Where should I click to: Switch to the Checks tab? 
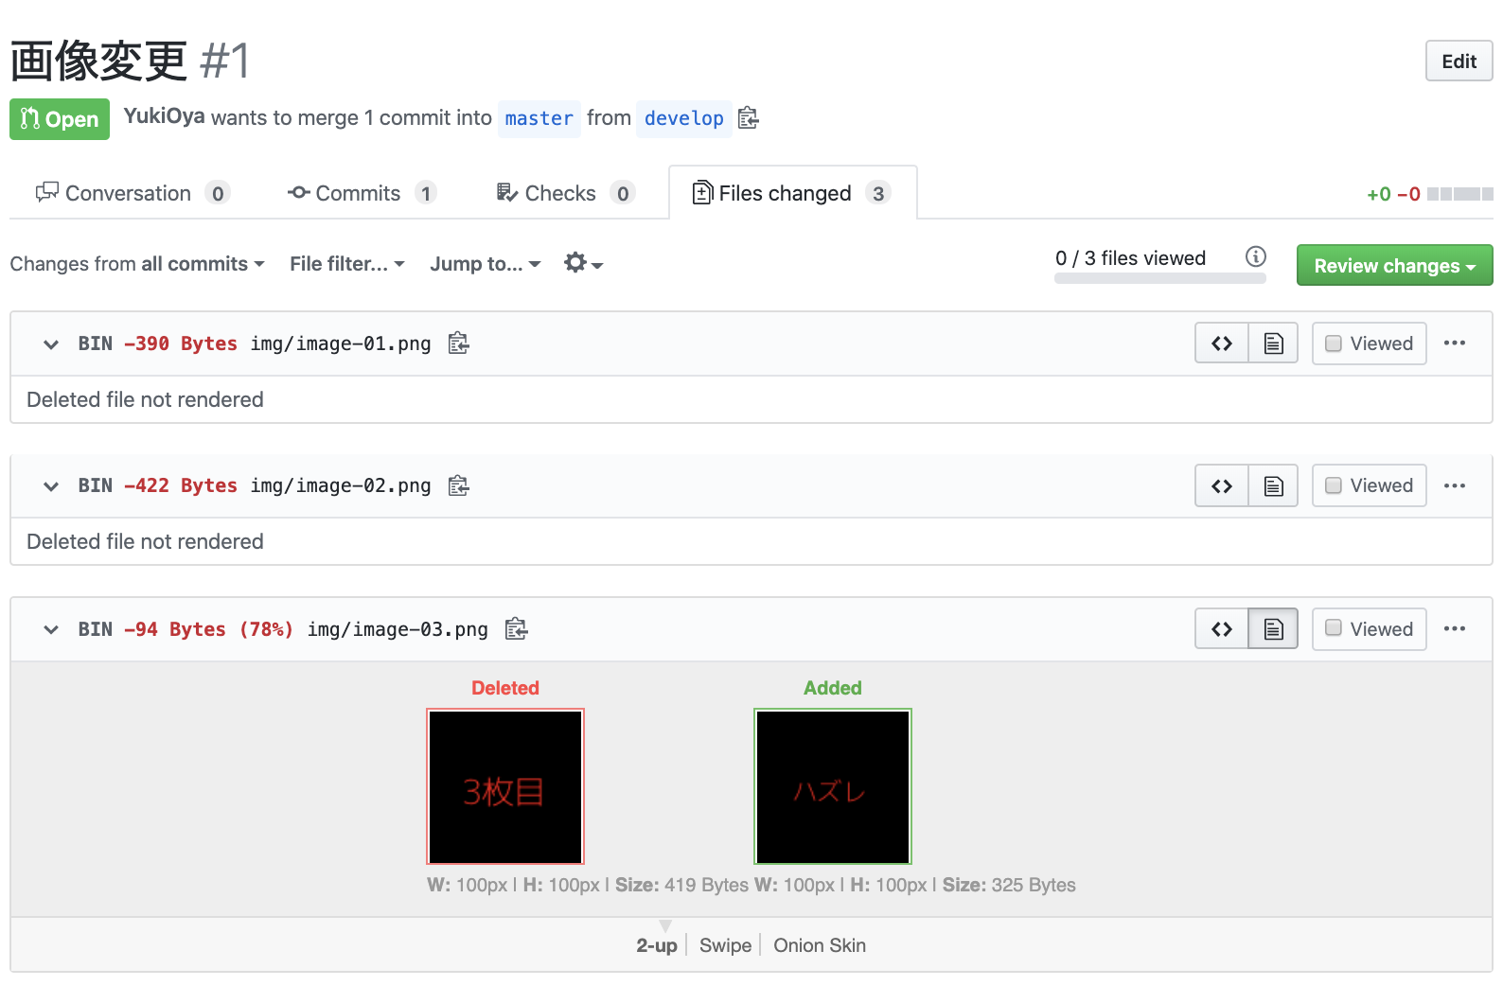pos(565,193)
